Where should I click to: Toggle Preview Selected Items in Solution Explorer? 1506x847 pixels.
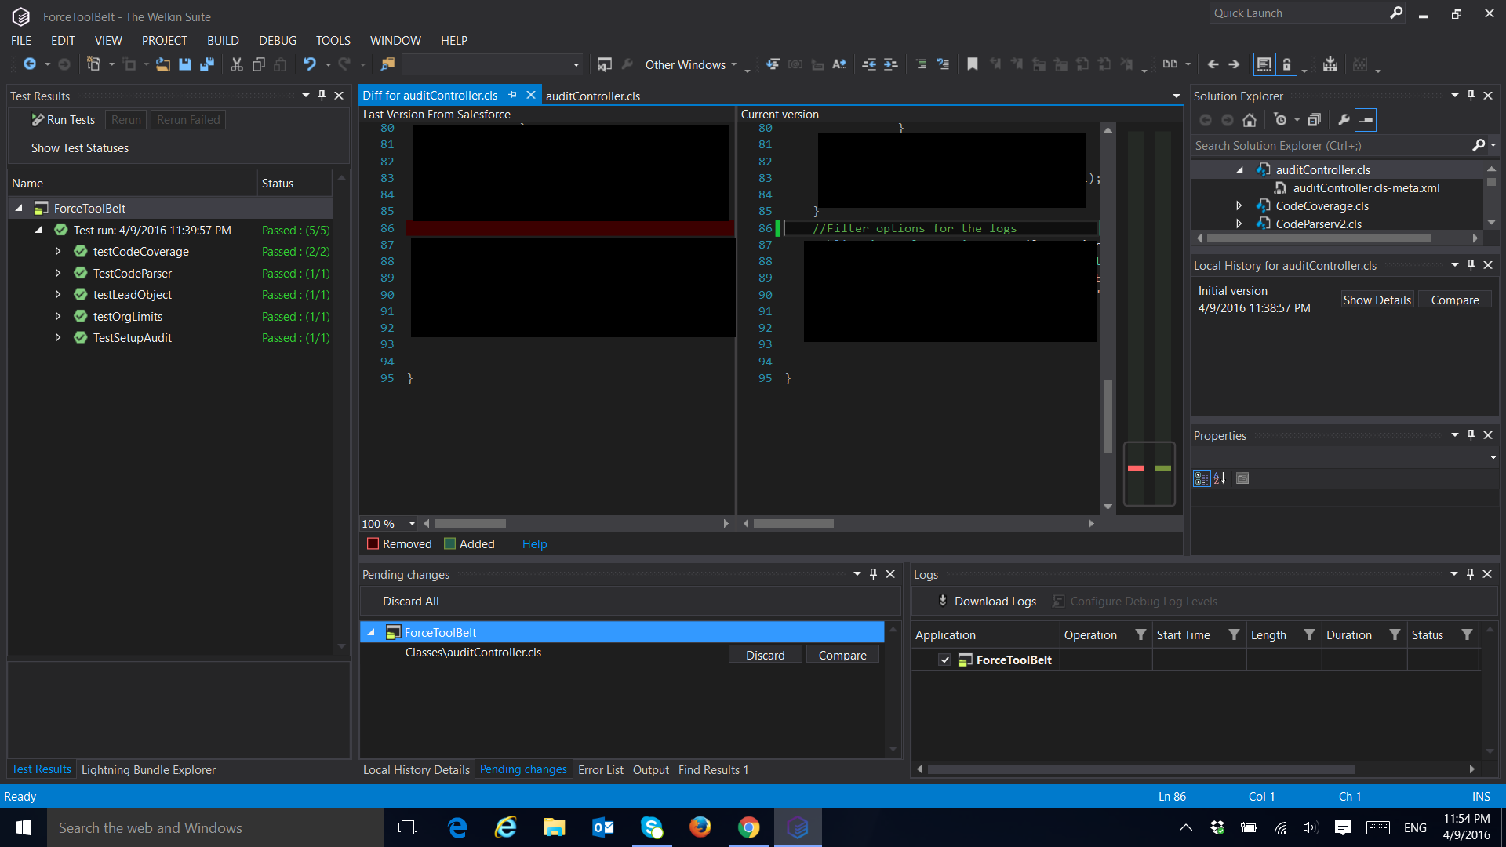coord(1366,120)
